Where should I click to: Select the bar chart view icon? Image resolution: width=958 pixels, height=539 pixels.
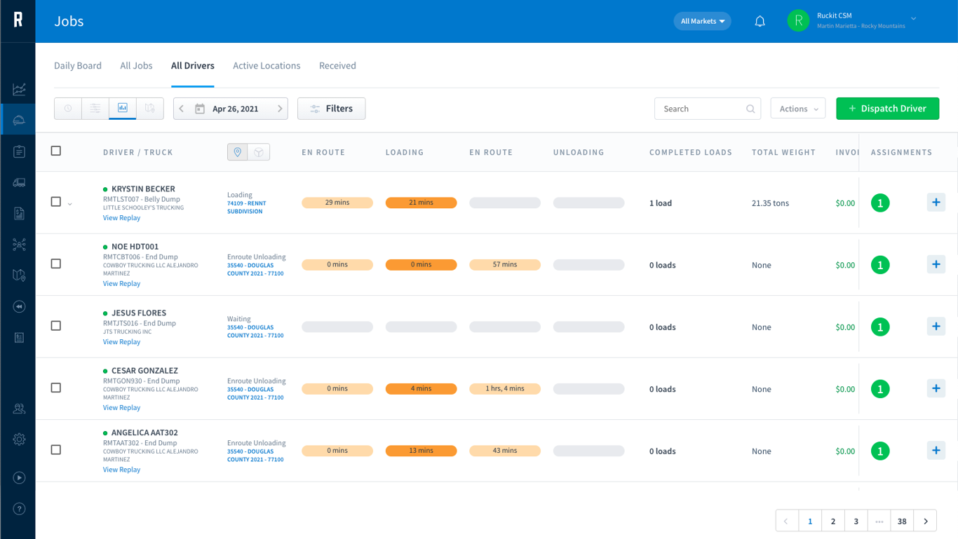122,108
